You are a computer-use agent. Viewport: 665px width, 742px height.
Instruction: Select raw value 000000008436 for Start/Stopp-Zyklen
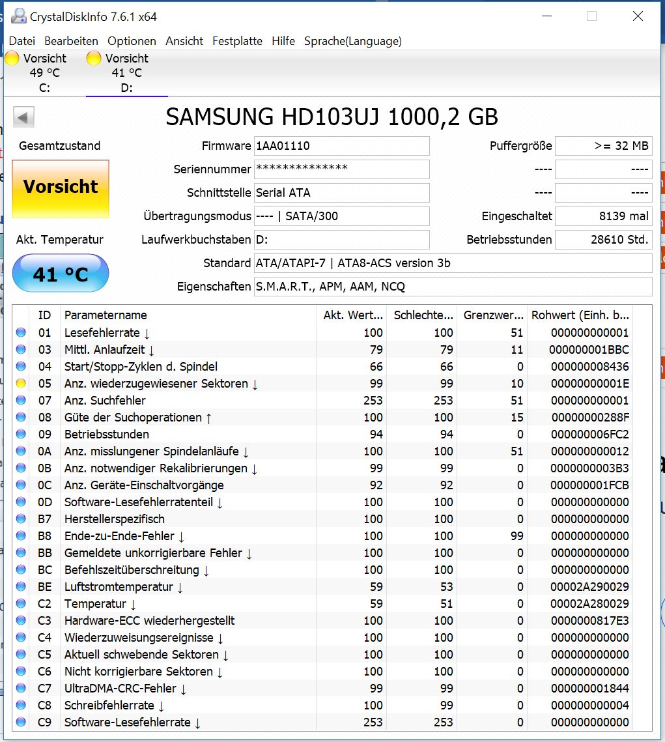click(x=590, y=366)
